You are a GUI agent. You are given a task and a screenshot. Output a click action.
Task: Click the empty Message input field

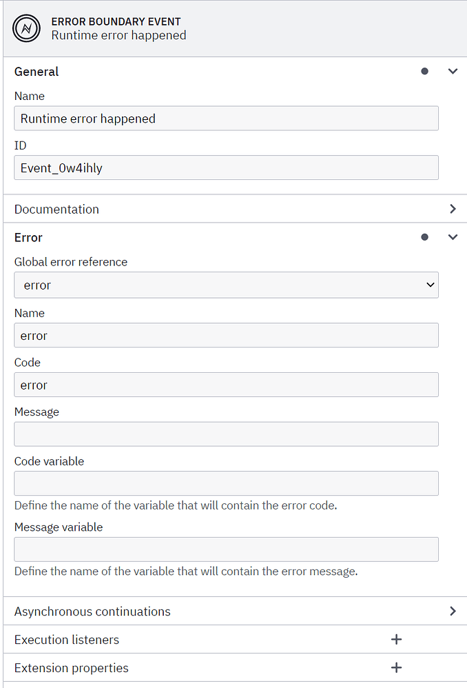226,434
